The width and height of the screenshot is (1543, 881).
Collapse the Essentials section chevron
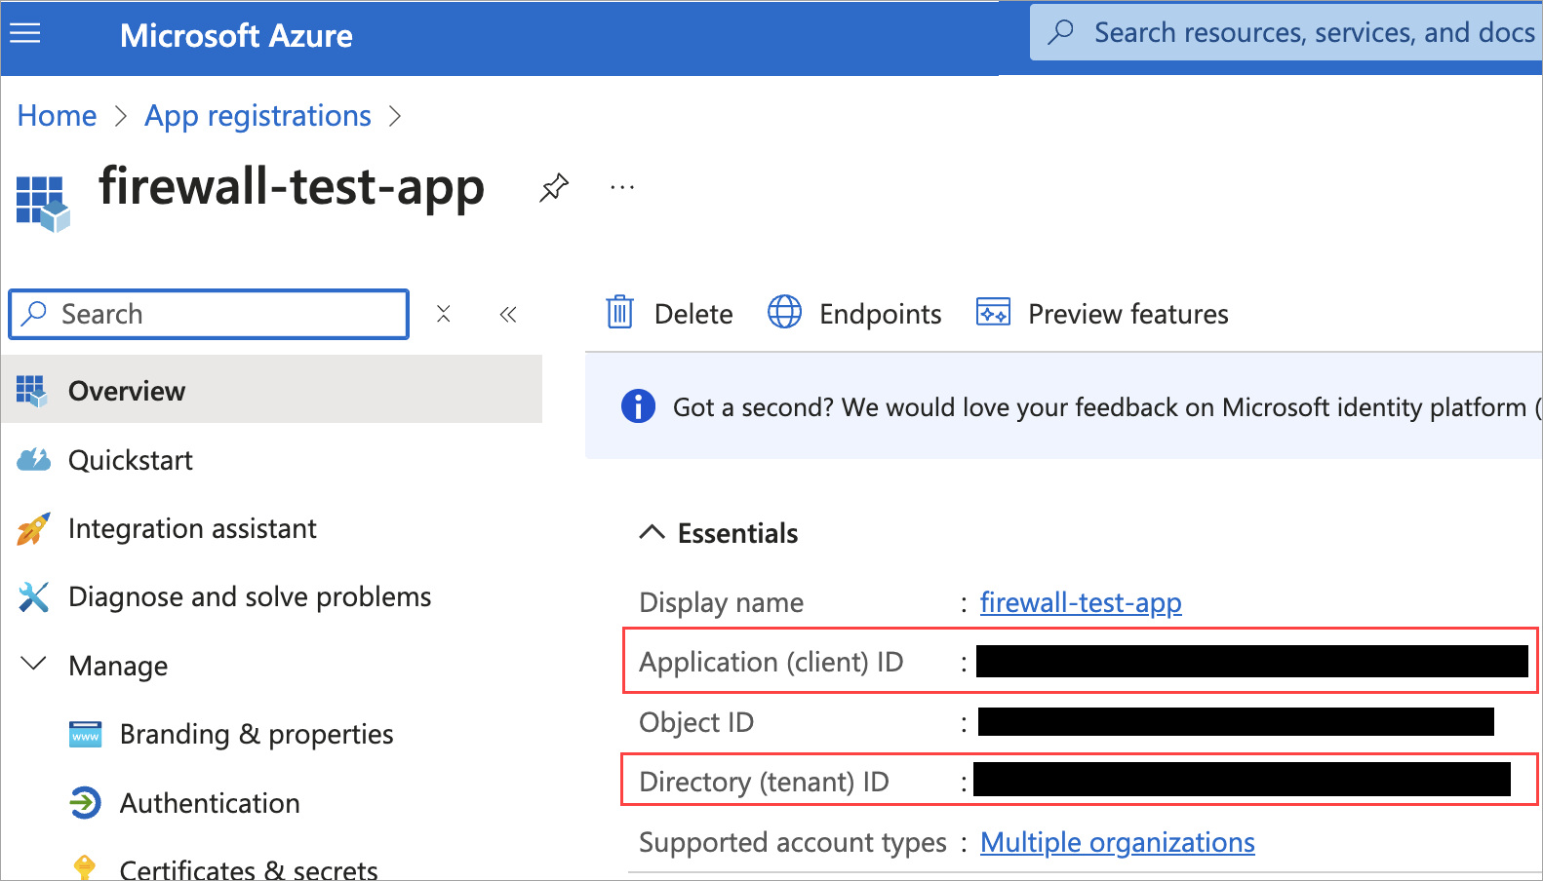pos(652,532)
